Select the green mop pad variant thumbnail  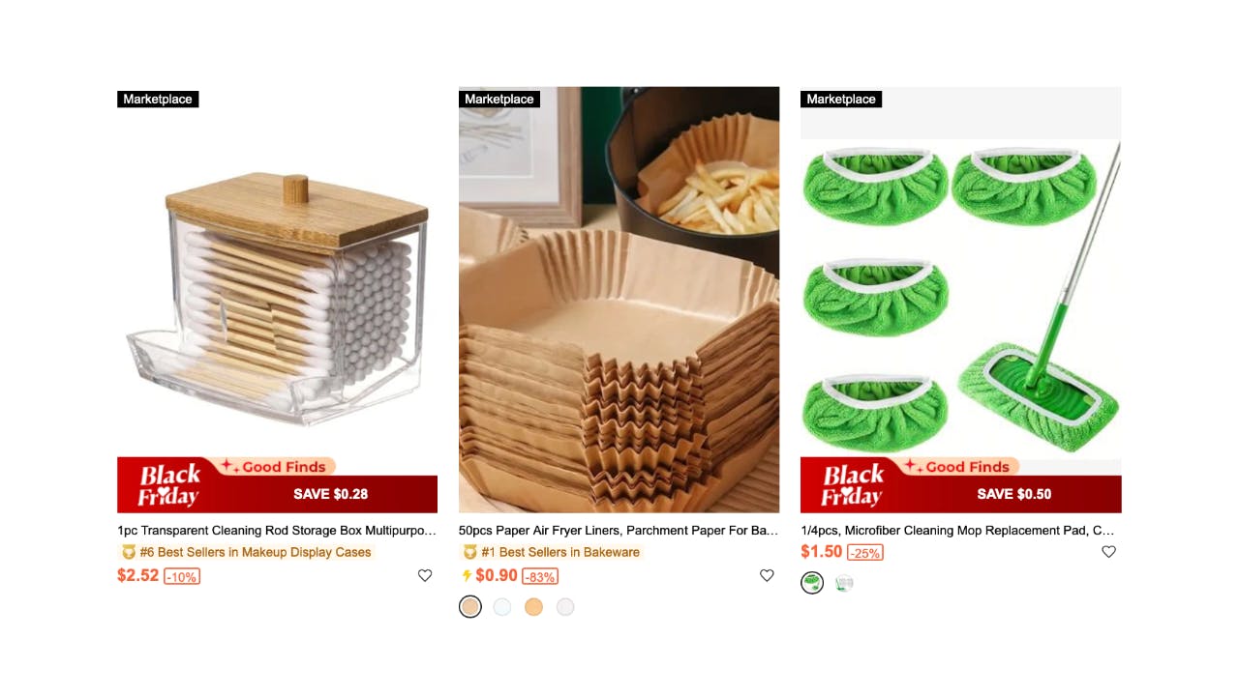point(812,583)
